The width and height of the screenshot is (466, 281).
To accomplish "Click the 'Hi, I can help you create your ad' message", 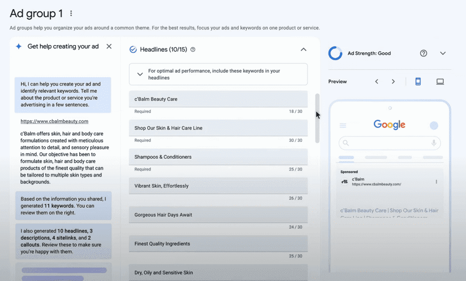I will point(63,95).
